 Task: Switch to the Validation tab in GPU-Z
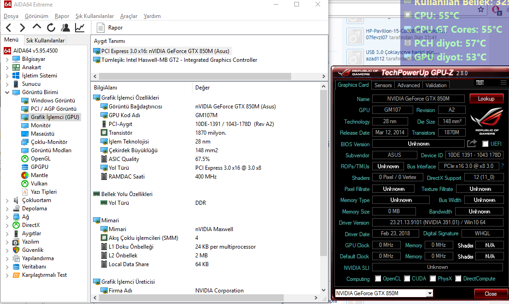point(436,85)
